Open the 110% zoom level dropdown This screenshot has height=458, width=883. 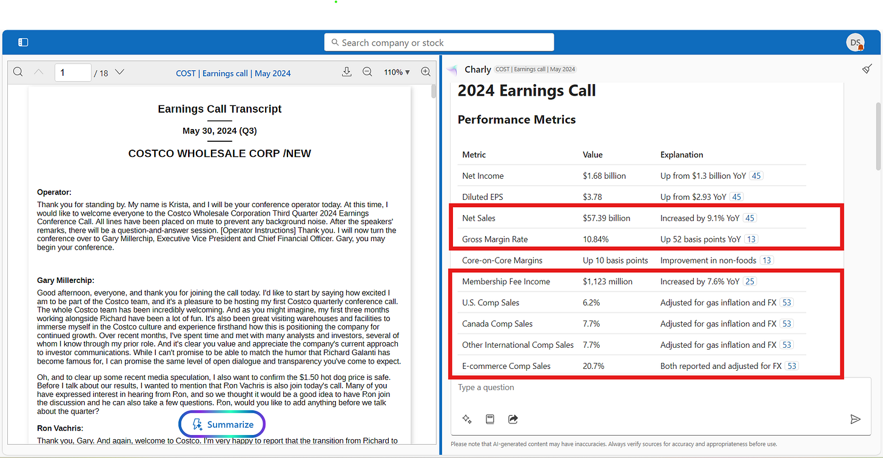[397, 73]
